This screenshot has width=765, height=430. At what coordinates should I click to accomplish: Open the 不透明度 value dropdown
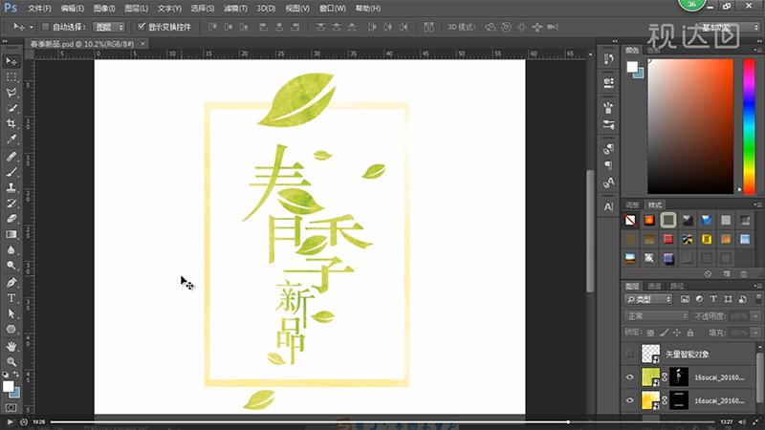[755, 316]
